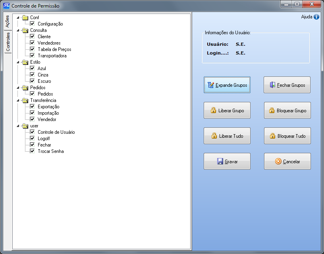
Task: Collapse the user tree node
Action: tap(18, 126)
